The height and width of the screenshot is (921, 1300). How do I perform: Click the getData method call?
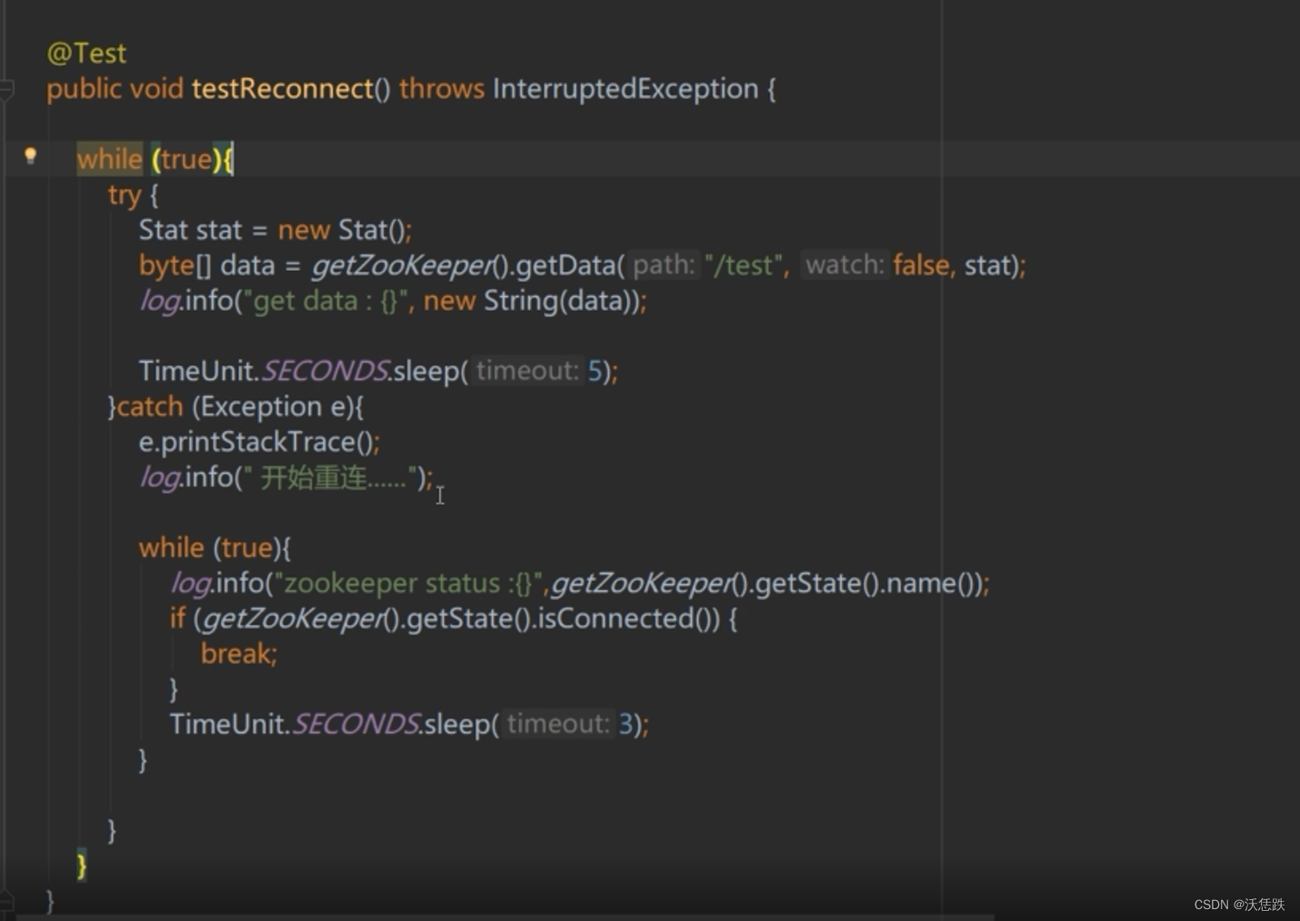coord(565,265)
